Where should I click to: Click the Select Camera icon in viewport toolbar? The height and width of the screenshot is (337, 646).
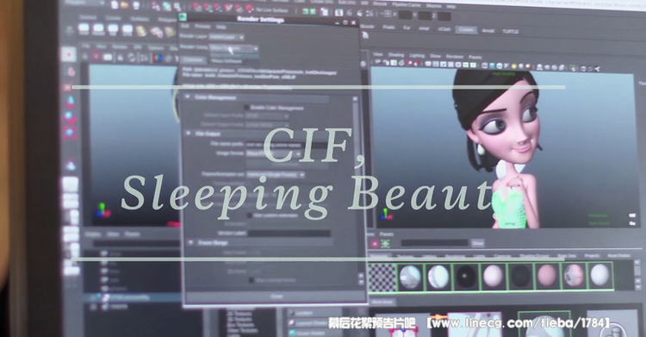(x=378, y=62)
